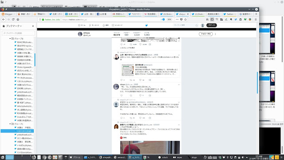Bookmark this page with the star icon
The height and width of the screenshot is (160, 284).
coord(185,20)
